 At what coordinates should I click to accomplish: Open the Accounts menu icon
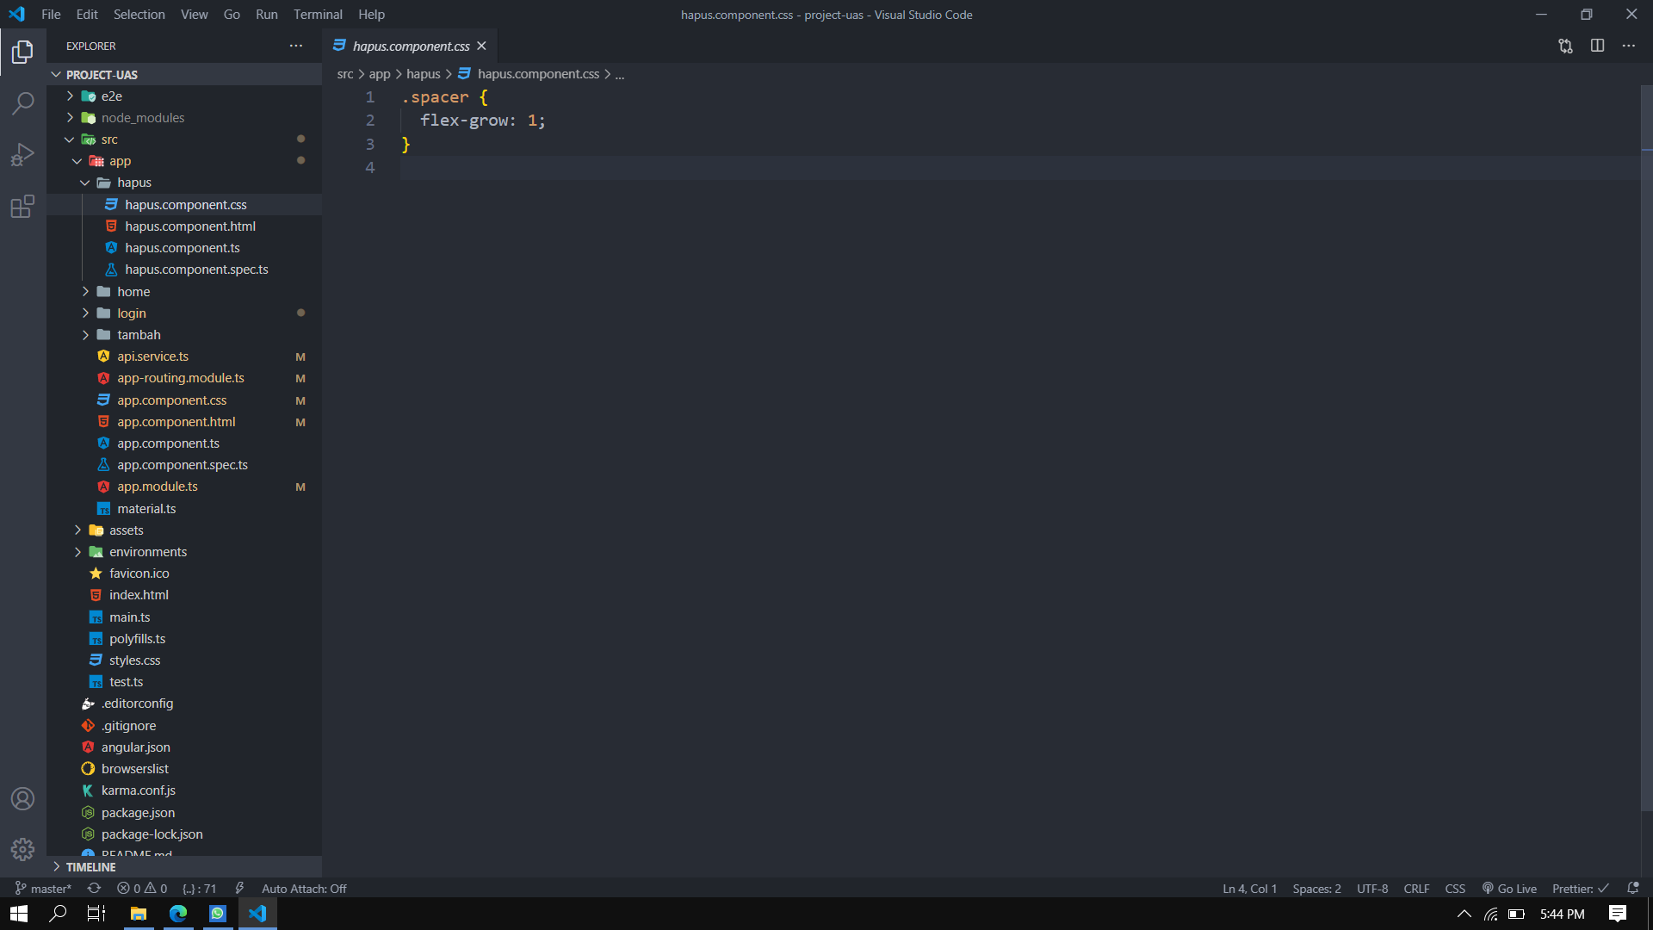(x=23, y=798)
